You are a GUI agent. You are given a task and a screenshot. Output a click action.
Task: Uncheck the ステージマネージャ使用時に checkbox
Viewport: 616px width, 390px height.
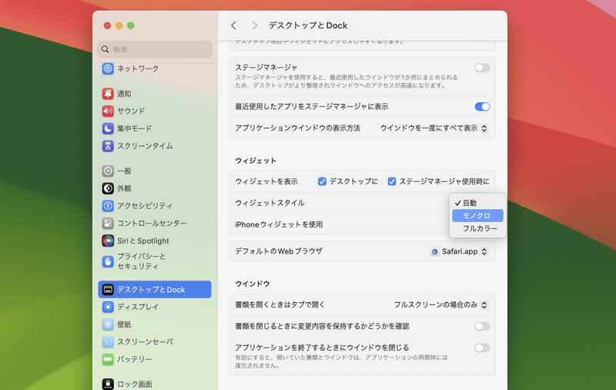click(x=392, y=181)
